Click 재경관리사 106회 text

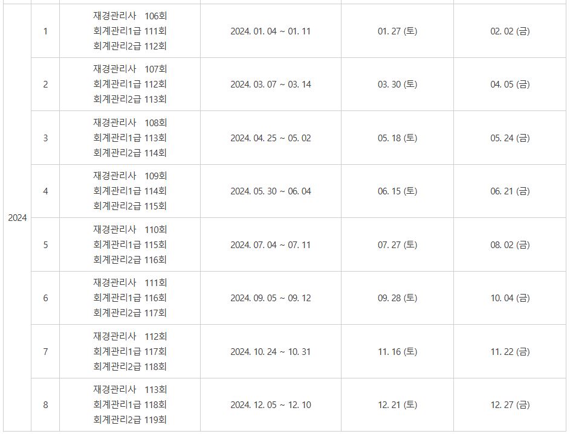tap(130, 16)
